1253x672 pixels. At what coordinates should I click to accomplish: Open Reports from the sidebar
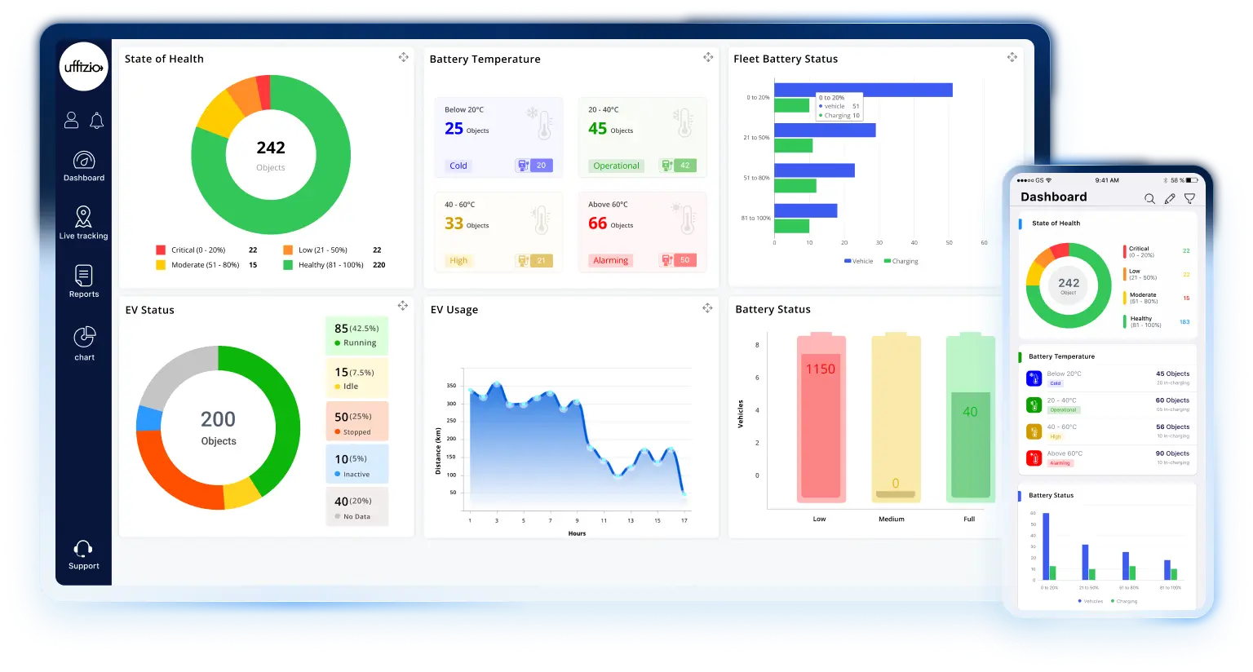coord(83,281)
